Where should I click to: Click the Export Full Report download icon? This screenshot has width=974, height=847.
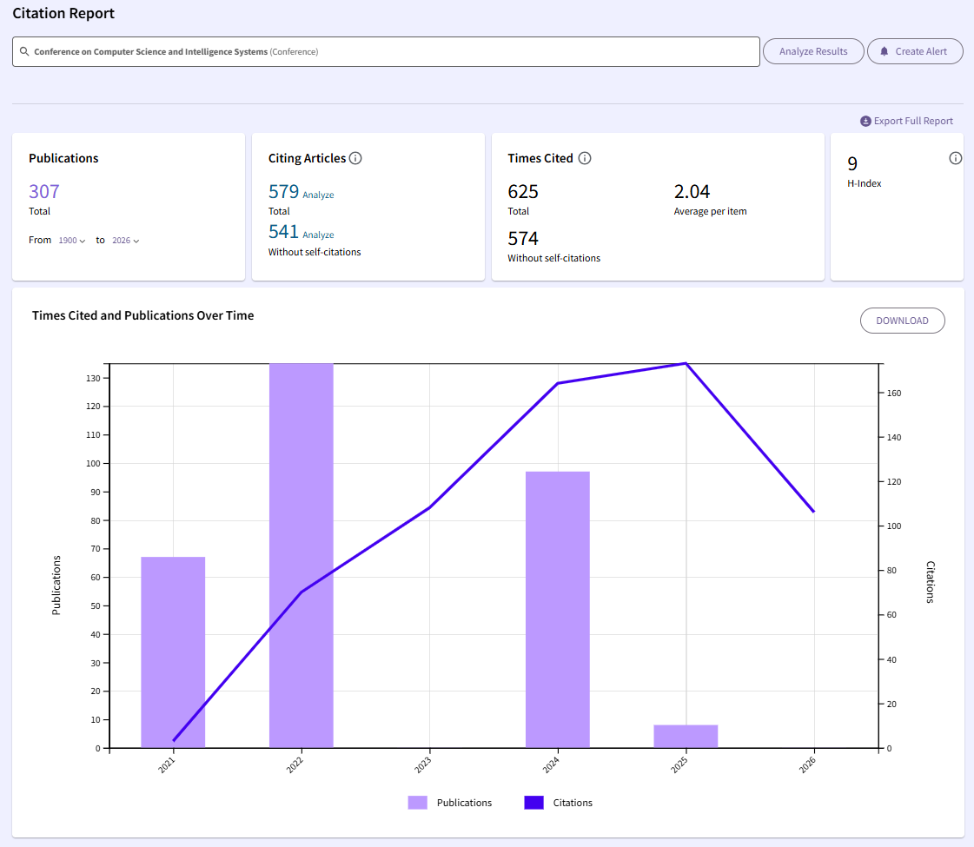pyautogui.click(x=865, y=121)
